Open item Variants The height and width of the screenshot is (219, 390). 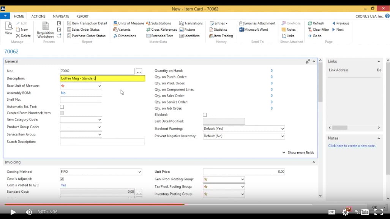coord(122,29)
